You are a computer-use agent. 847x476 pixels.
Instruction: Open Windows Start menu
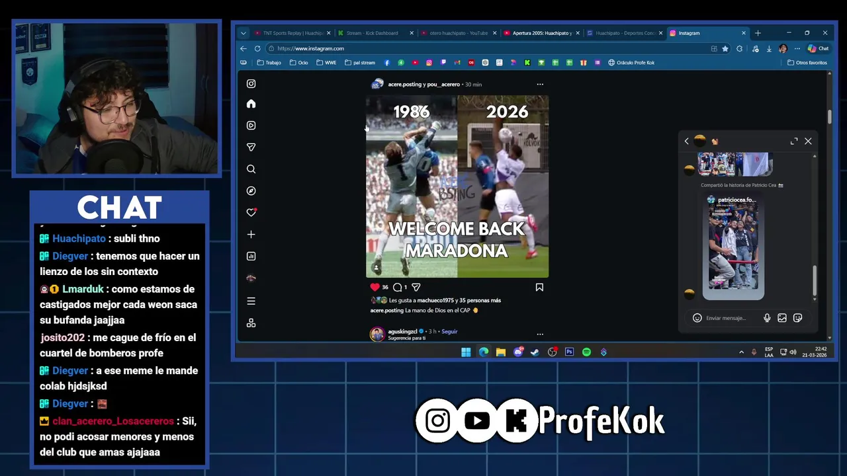click(466, 352)
